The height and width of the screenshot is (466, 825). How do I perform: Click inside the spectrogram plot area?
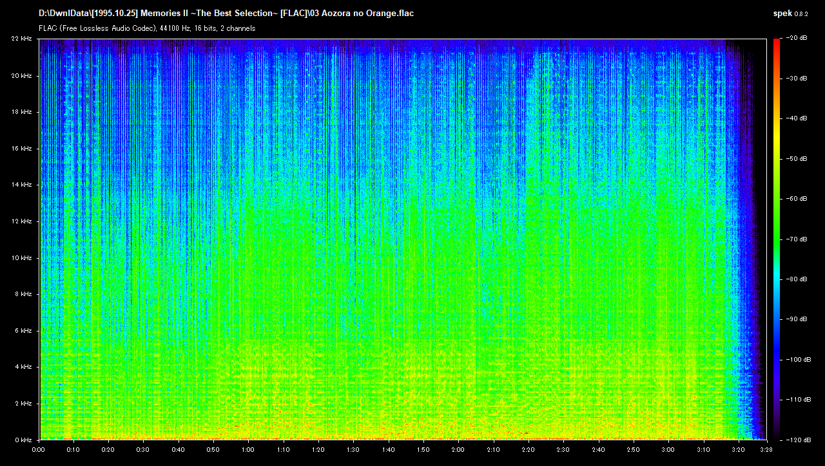(402, 239)
